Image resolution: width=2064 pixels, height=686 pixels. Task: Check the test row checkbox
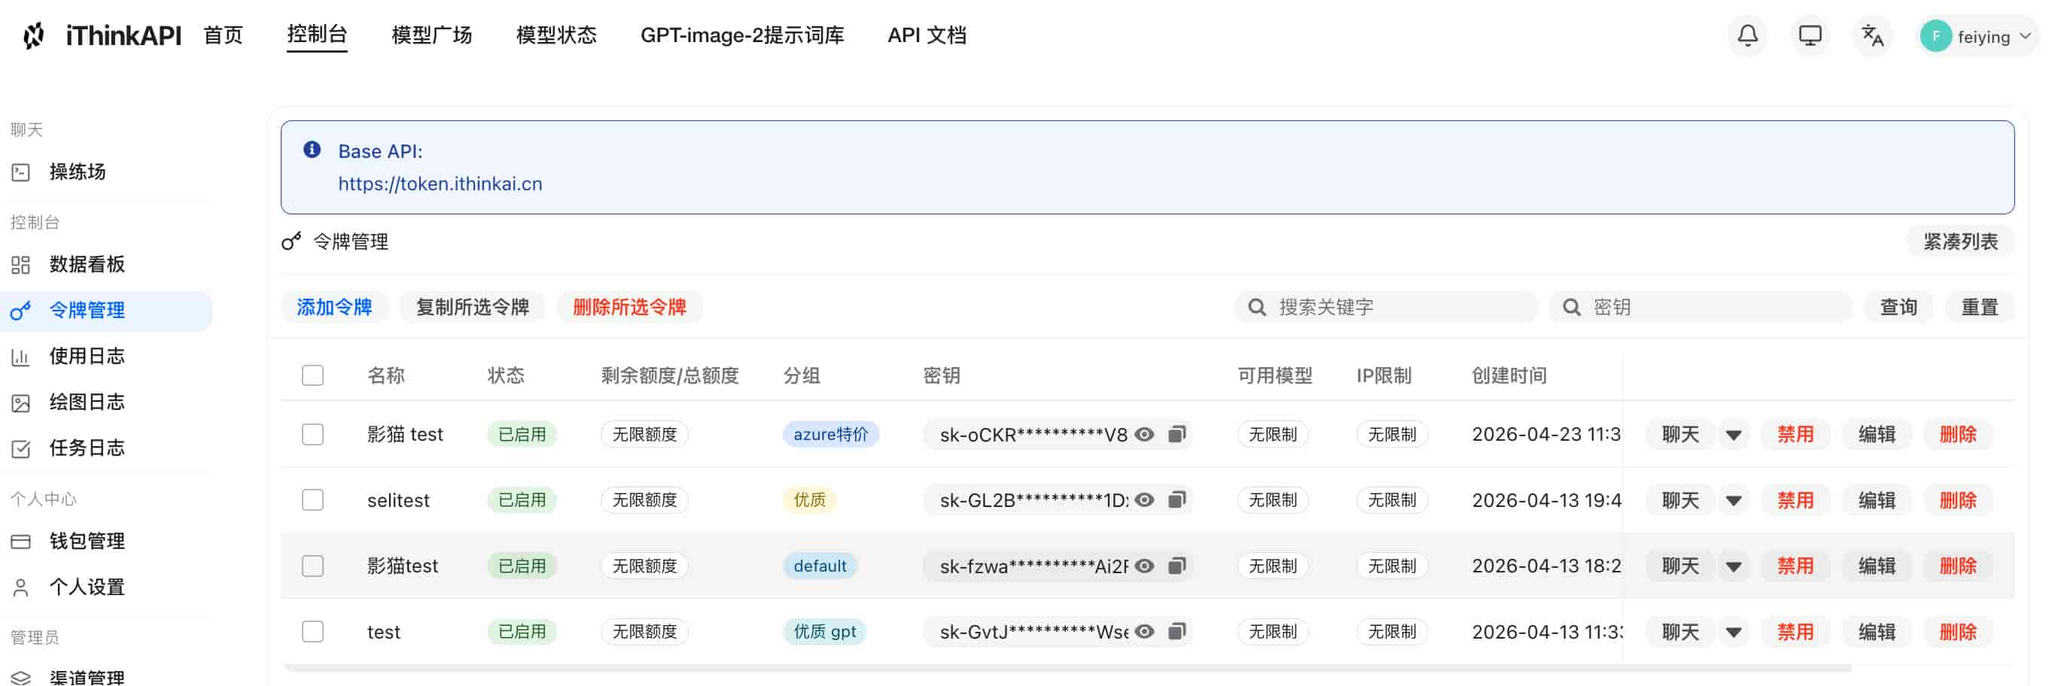pyautogui.click(x=312, y=632)
